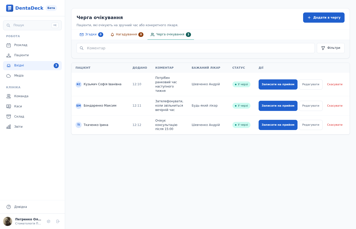Click the Будь-який лікар cell

click(205, 106)
